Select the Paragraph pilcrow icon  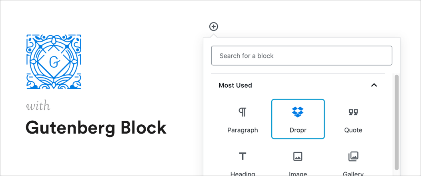[243, 112]
